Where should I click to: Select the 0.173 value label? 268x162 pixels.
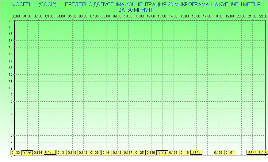click(49, 152)
